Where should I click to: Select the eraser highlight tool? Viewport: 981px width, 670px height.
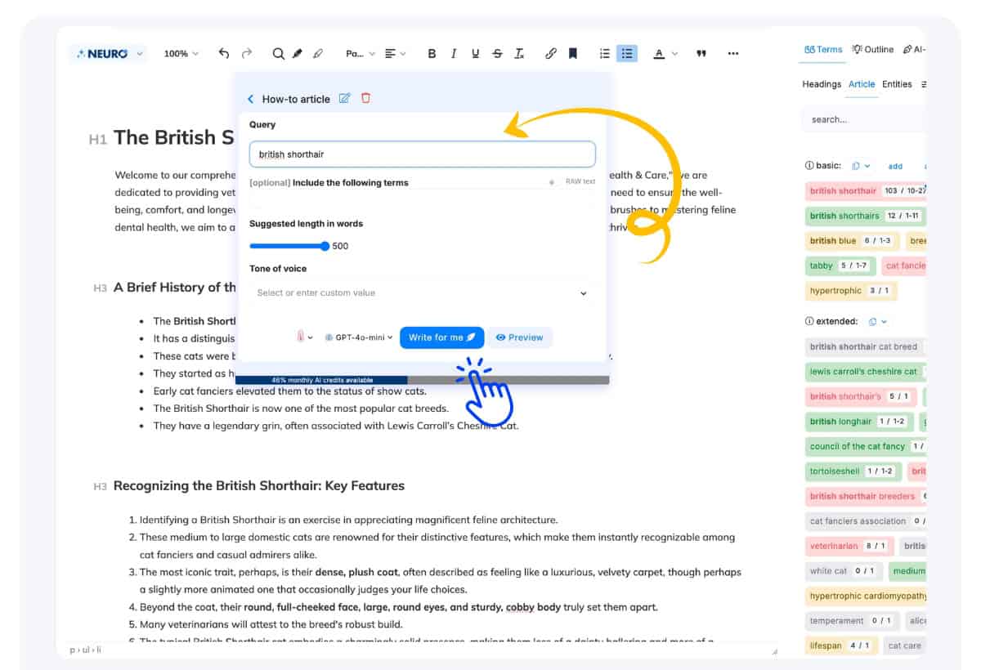pyautogui.click(x=318, y=53)
